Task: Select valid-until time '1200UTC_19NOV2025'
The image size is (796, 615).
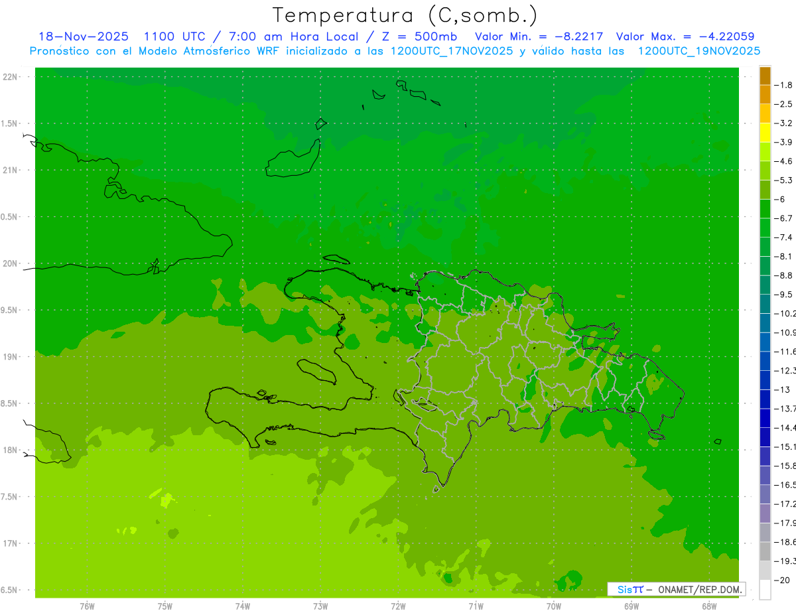Action: point(698,51)
